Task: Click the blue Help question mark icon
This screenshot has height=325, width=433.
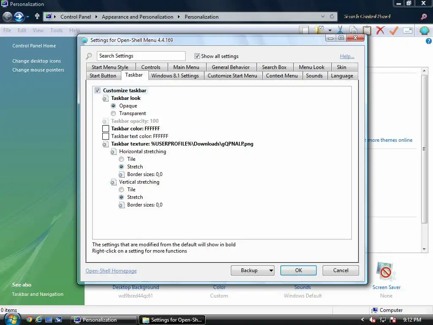Action: pyautogui.click(x=428, y=41)
